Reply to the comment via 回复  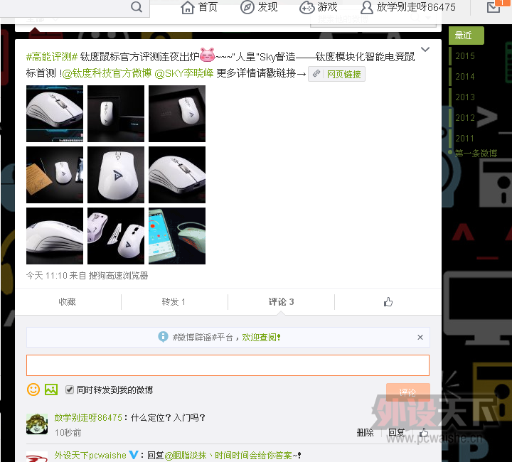[x=396, y=433]
